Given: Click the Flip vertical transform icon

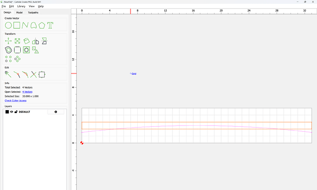Looking at the screenshot, I should (44, 41).
